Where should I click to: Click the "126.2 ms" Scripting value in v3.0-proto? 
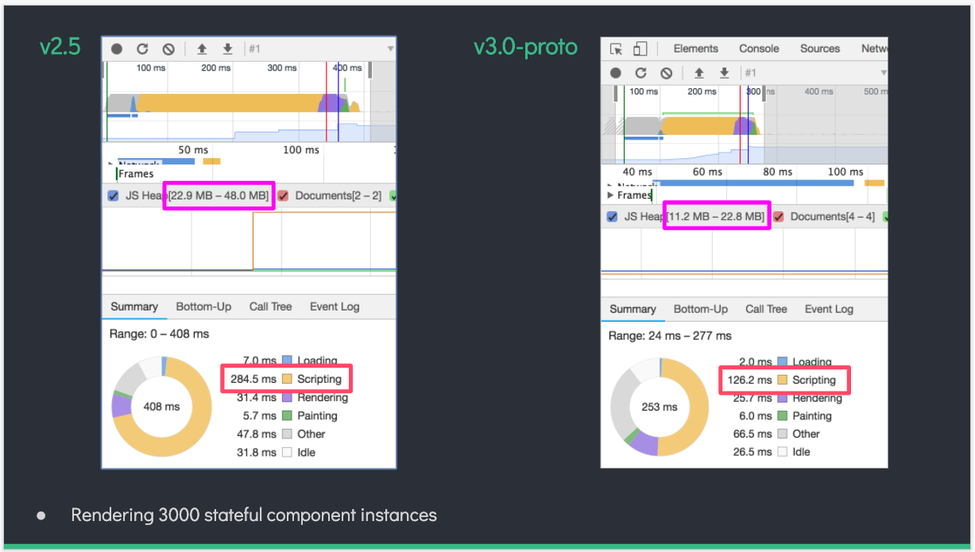click(749, 380)
